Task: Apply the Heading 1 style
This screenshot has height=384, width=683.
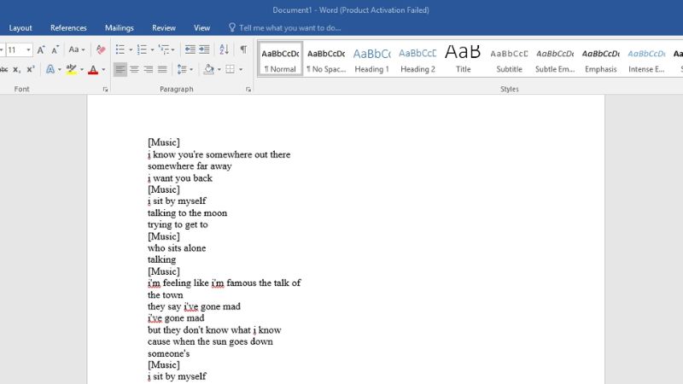Action: click(x=371, y=58)
